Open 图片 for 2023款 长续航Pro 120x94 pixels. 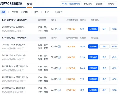46,45
